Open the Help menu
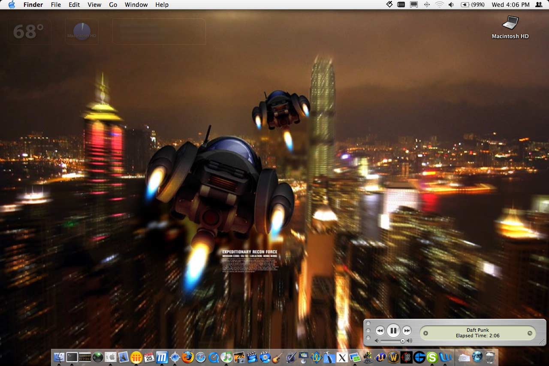 pyautogui.click(x=162, y=5)
